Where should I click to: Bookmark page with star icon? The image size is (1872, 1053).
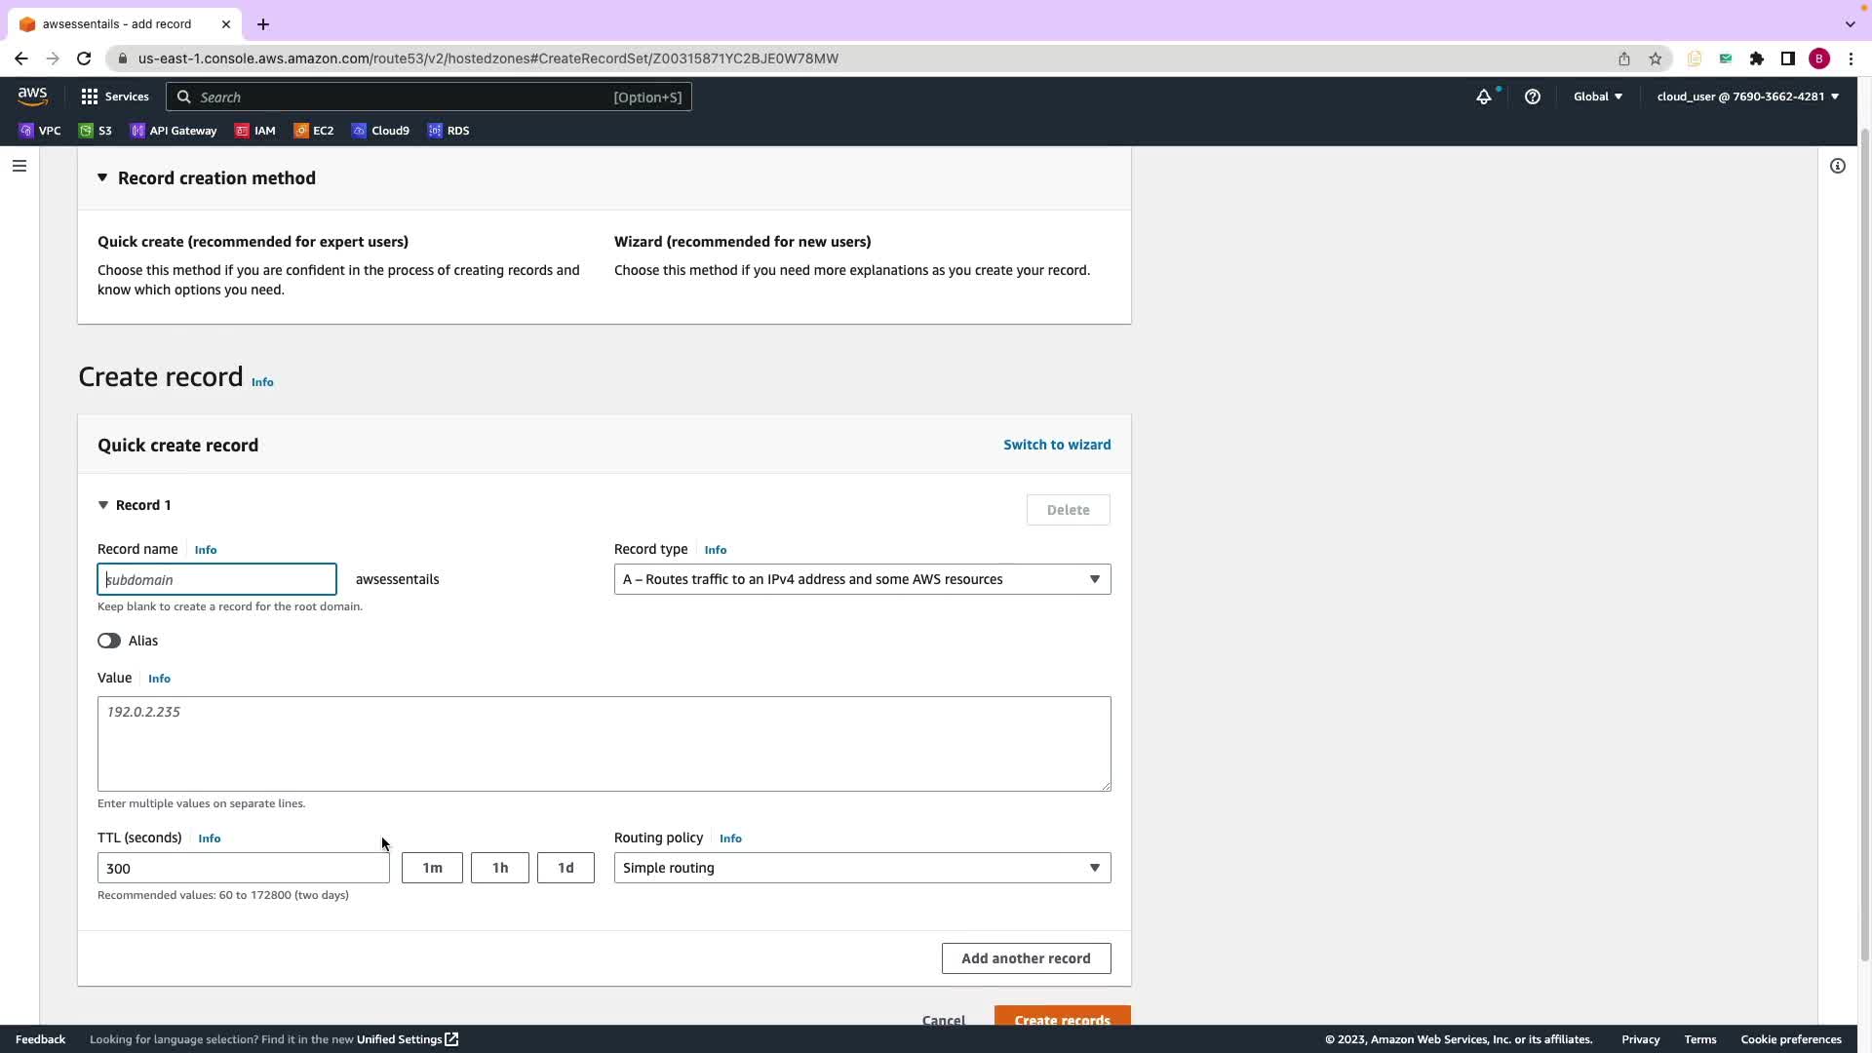click(x=1655, y=58)
